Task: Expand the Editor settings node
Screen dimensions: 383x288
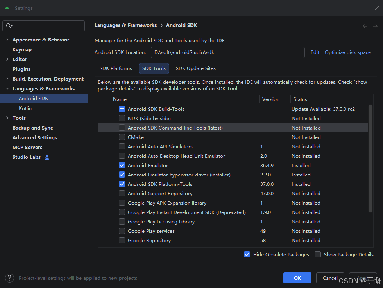Action: pos(7,59)
